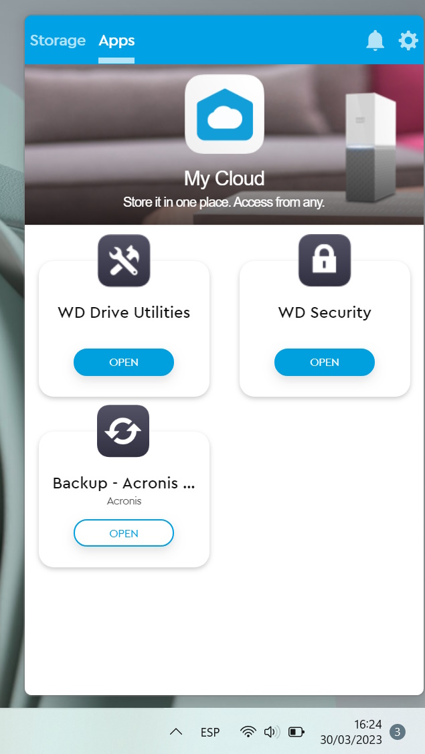This screenshot has width=425, height=754.
Task: Click the WD Drive Utilities tools icon
Action: coord(124,261)
